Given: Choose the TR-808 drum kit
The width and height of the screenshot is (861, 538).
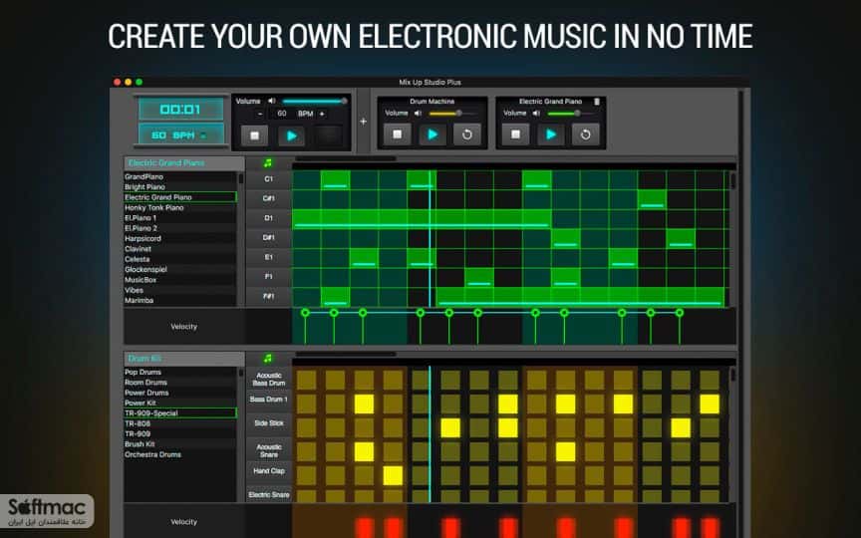Looking at the screenshot, I should tap(180, 423).
